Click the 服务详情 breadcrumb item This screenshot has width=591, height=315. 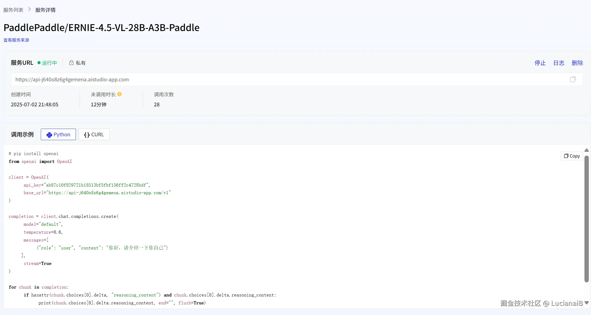[45, 10]
